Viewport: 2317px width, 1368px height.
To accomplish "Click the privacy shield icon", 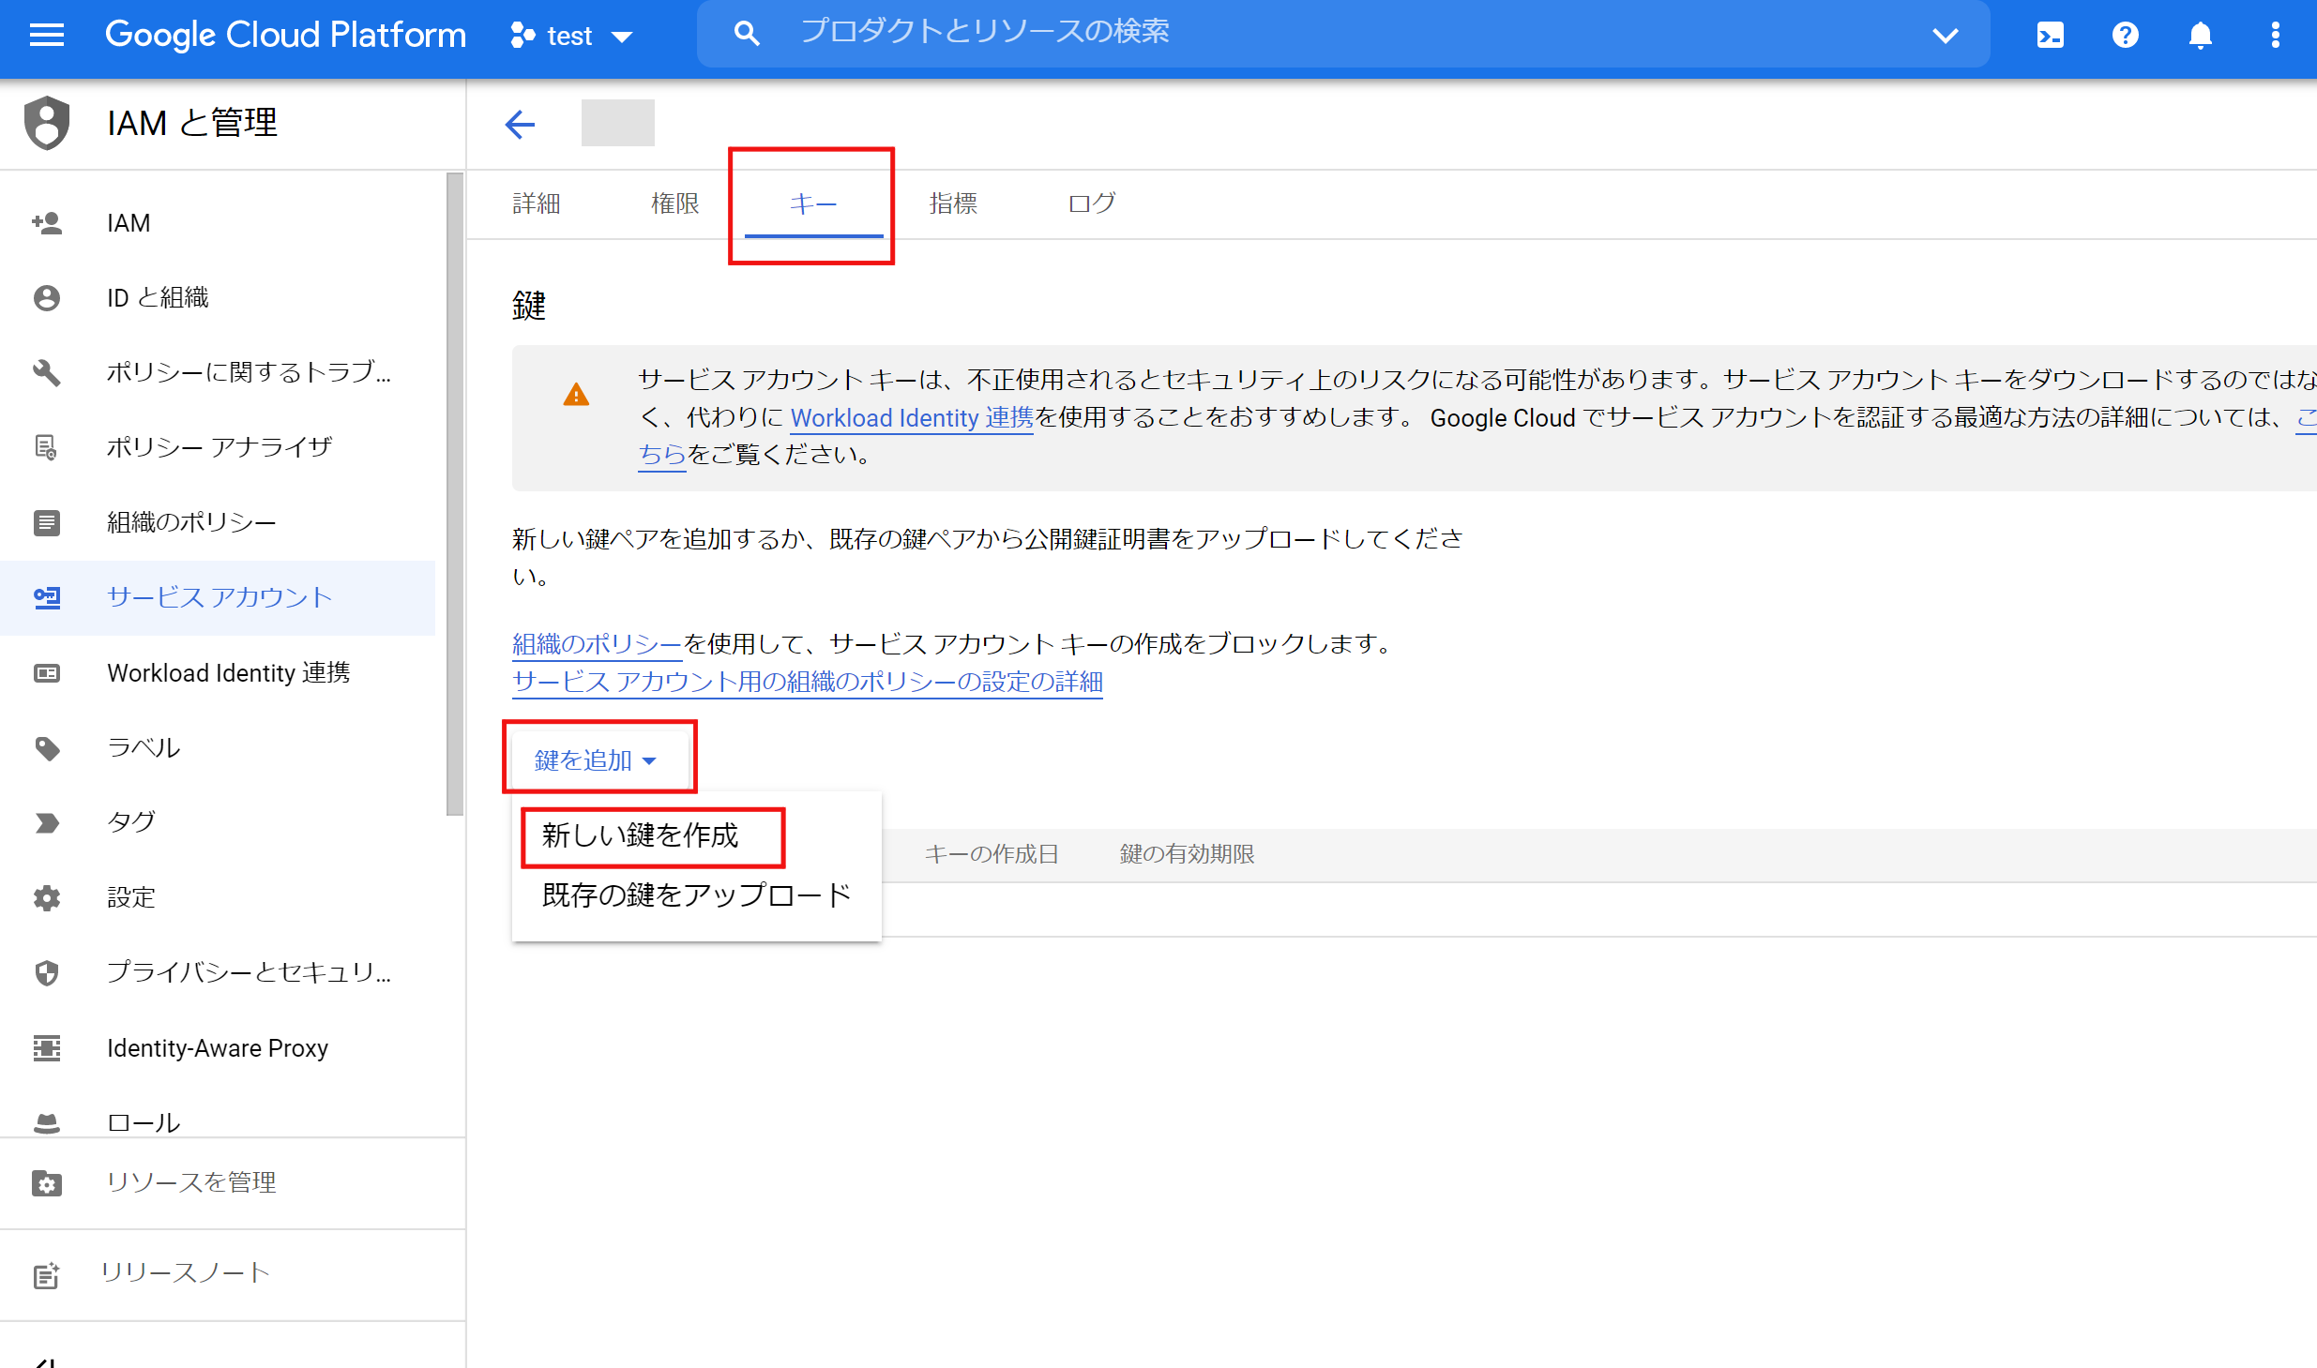I will coord(47,973).
